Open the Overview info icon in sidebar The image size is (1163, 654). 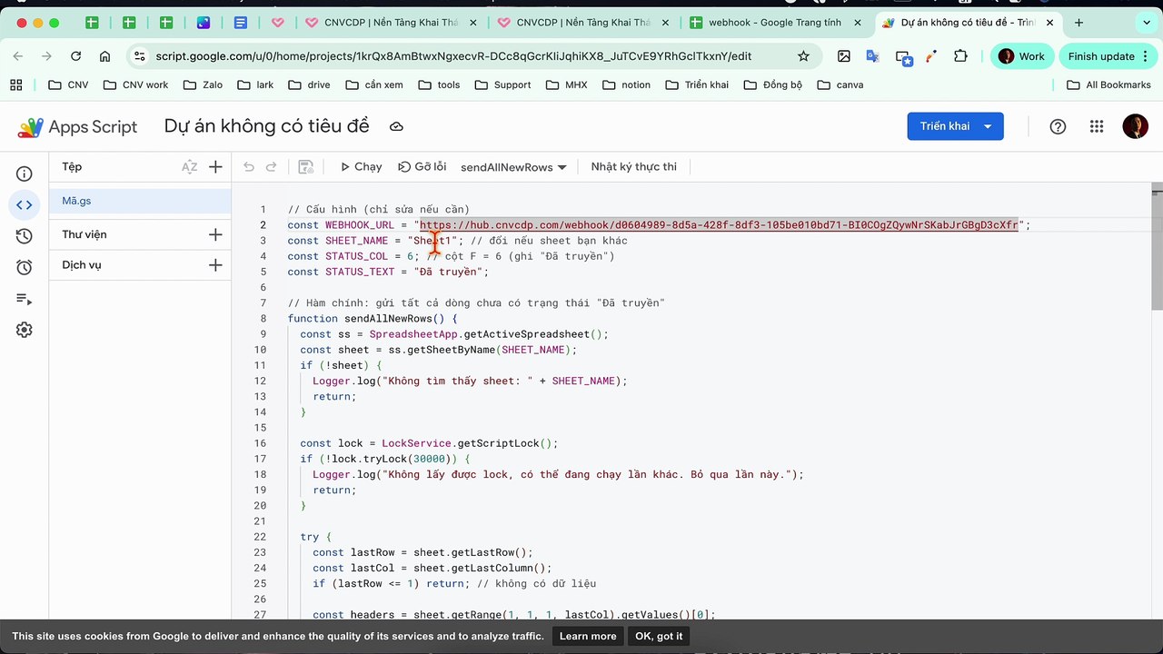click(x=25, y=173)
